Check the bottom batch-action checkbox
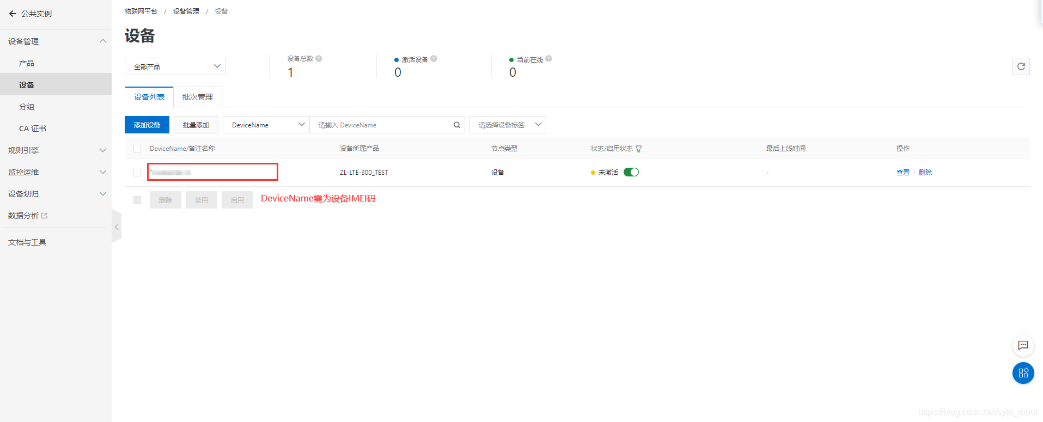The width and height of the screenshot is (1043, 422). [137, 200]
